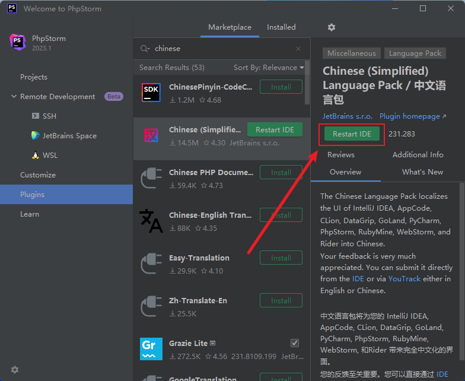Viewport: 465px width, 381px height.
Task: Switch to the Marketplace tab
Action: (x=230, y=27)
